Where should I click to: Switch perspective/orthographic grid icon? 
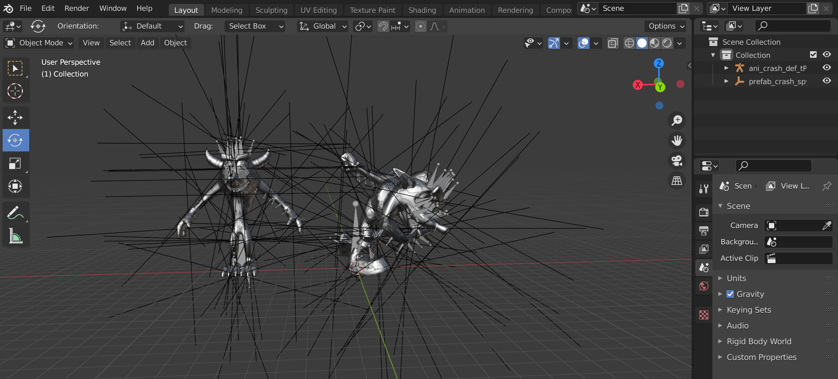point(677,181)
